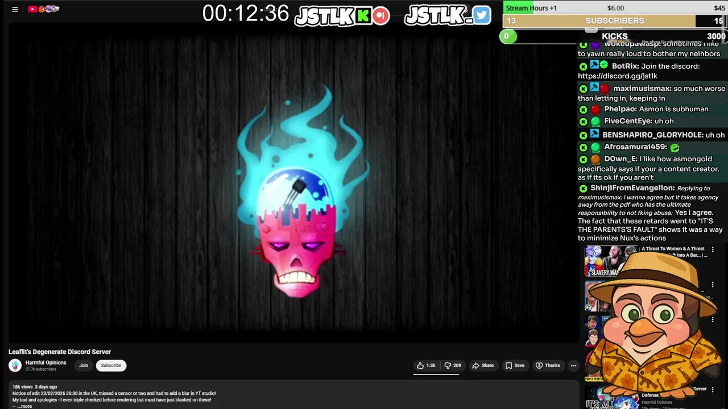728x409 pixels.
Task: Click the '57.7k subscribers' count text
Action: (x=41, y=369)
